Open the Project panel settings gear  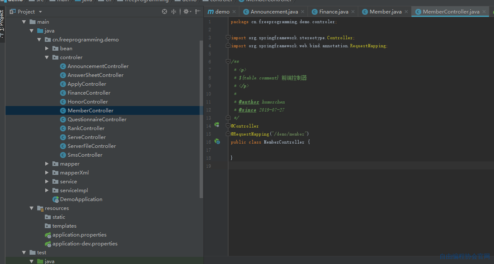click(x=186, y=12)
